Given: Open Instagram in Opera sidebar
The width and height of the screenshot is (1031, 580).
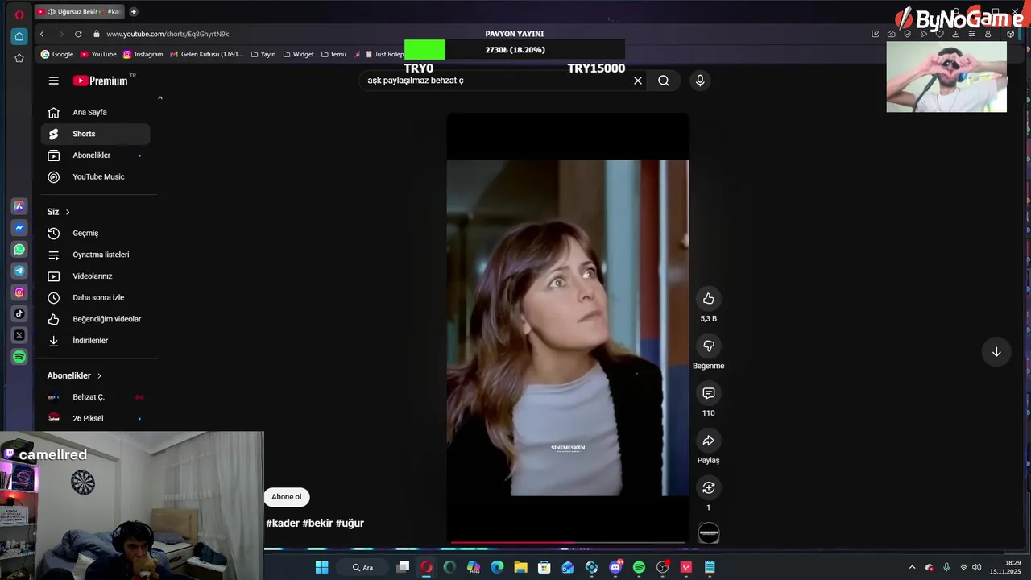Looking at the screenshot, I should click(19, 292).
